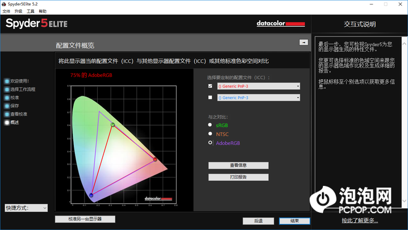Click the collapse panel icon beside 配置文件概览
The height and width of the screenshot is (230, 408).
[303, 42]
